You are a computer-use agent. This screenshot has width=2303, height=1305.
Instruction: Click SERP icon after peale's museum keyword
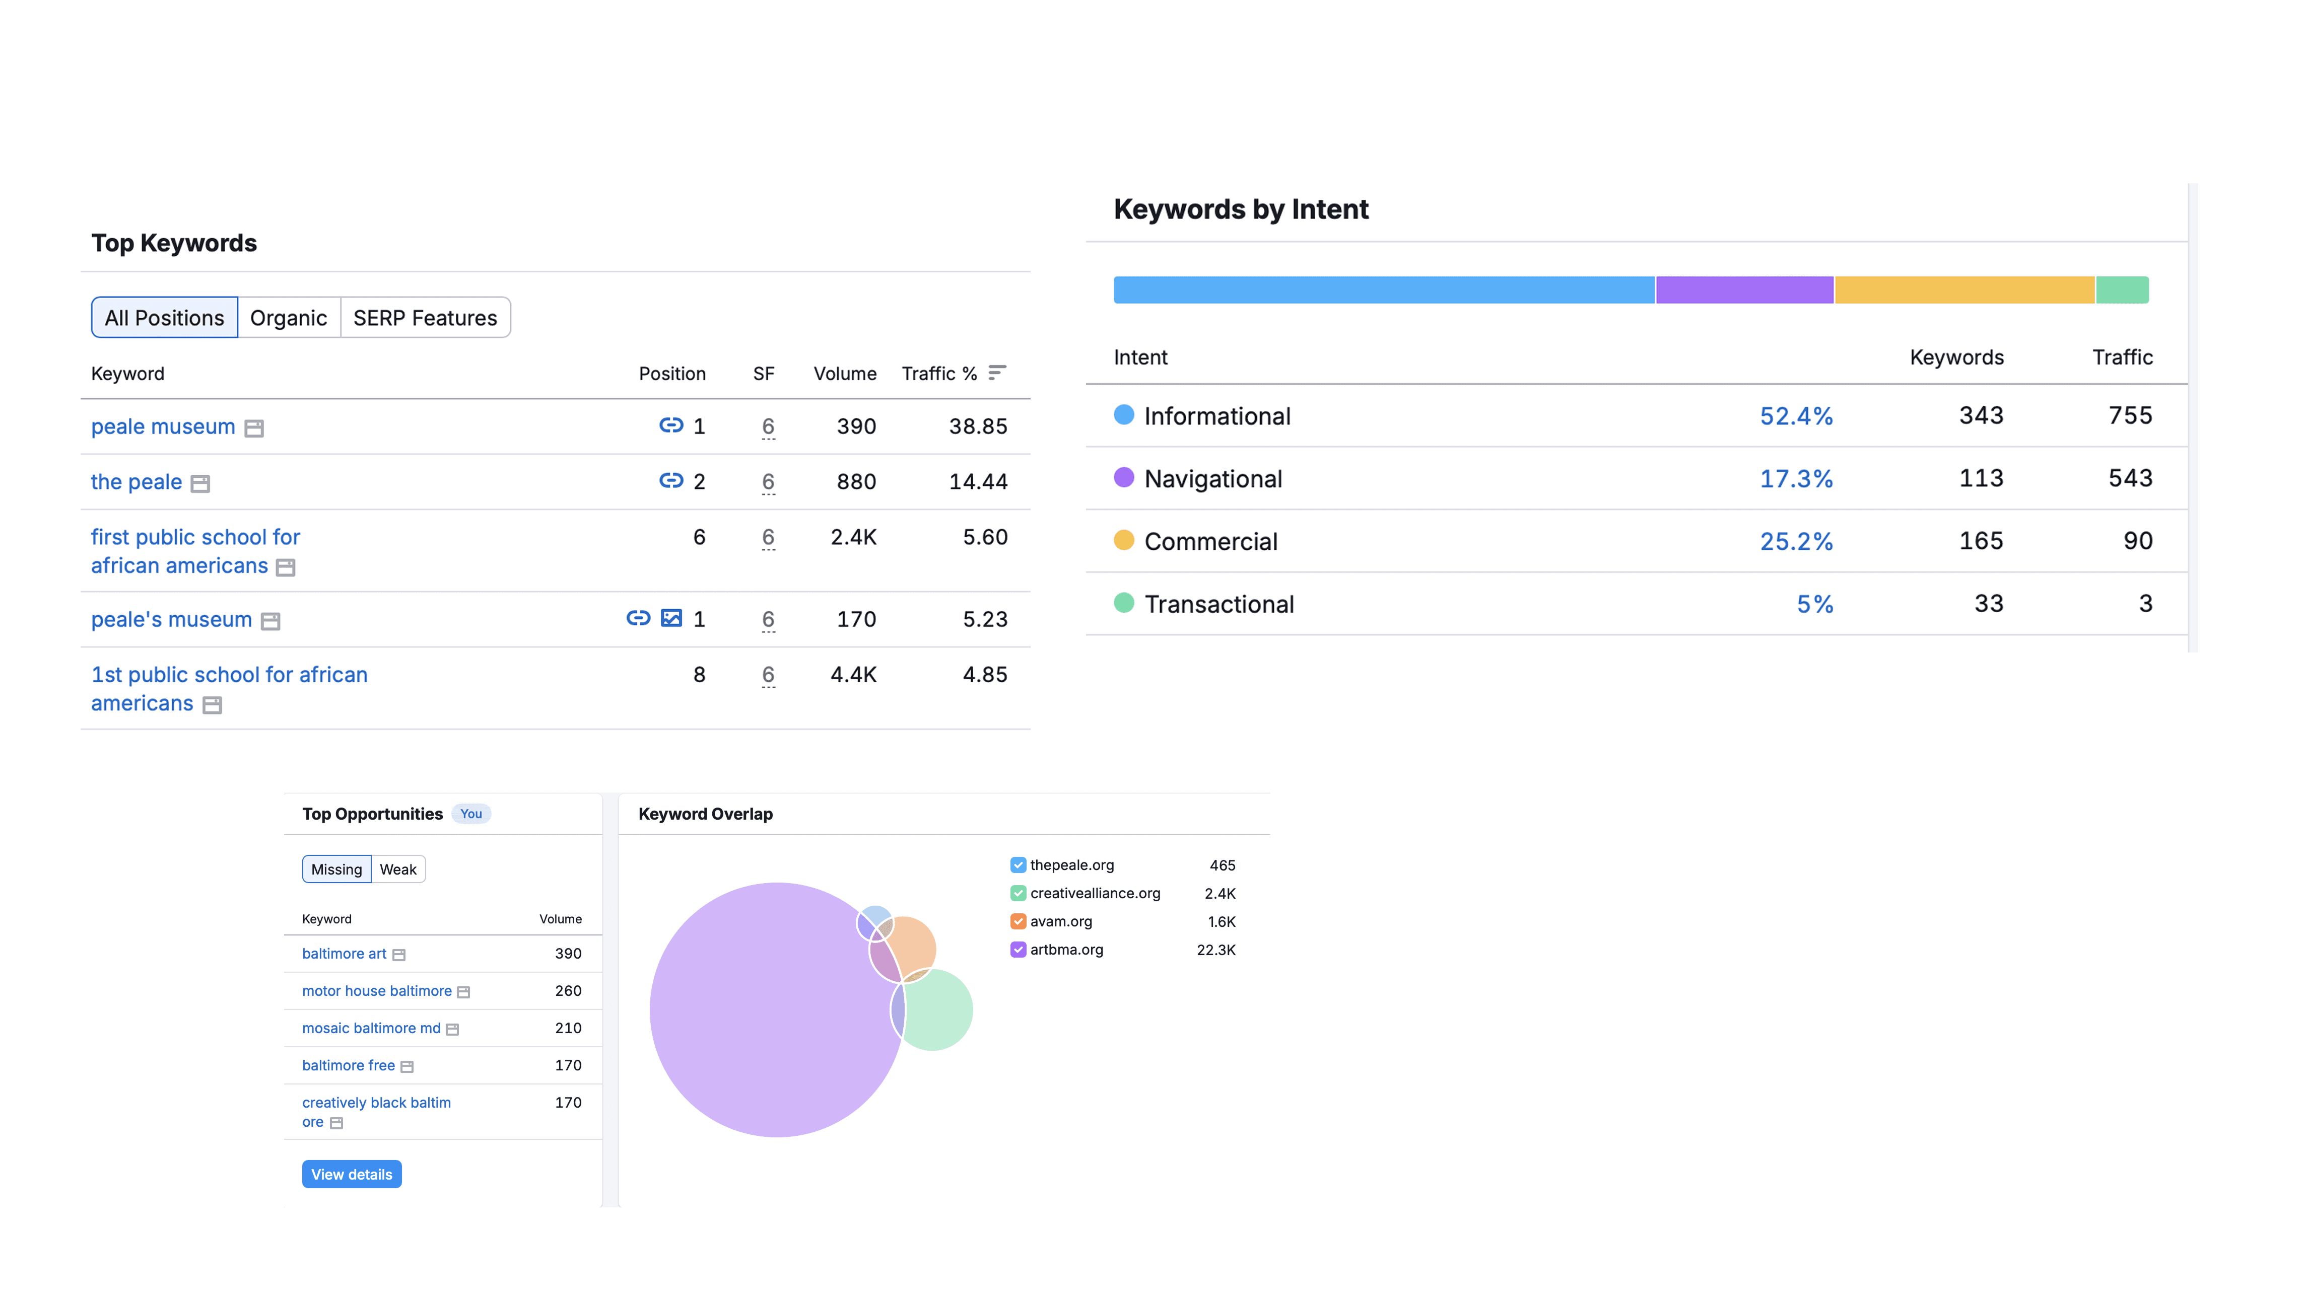pos(270,621)
